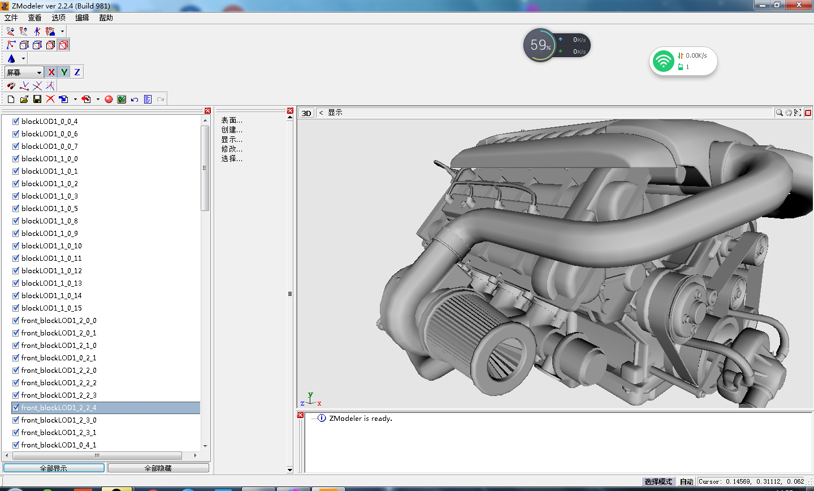Screen dimensions: 814x491
Task: Toggle checkbox for blockLOD1_1_0_5
Action: (16, 208)
